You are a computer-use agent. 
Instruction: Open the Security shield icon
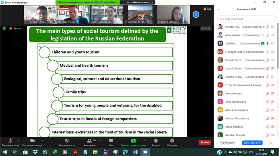pos(67,141)
